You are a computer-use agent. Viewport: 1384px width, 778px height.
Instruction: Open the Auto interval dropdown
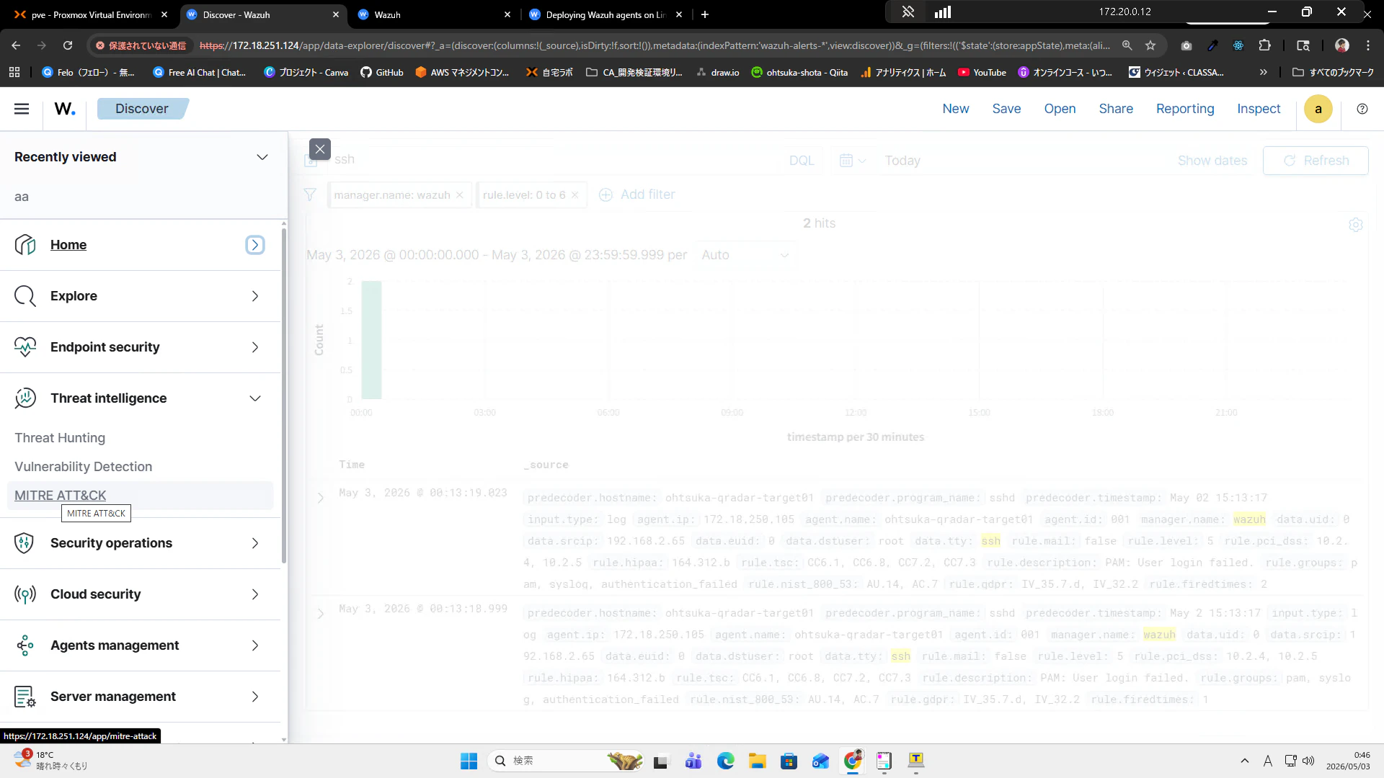point(745,255)
